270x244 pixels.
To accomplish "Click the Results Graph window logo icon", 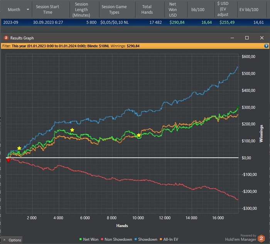I will point(6,38).
